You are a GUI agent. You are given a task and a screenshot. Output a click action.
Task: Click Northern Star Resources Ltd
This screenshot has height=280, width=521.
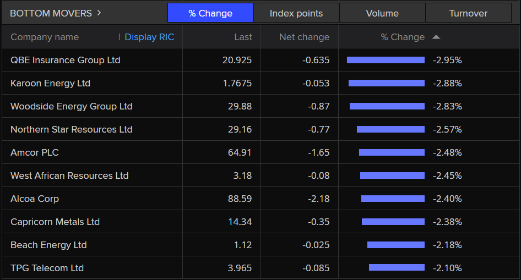72,129
